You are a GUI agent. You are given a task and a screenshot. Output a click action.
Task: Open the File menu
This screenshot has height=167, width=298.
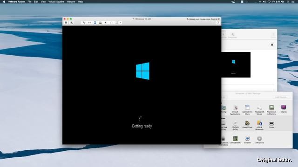coord(29,2)
